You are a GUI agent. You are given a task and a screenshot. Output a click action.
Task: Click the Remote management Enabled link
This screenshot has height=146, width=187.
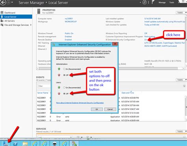click(x=68, y=37)
